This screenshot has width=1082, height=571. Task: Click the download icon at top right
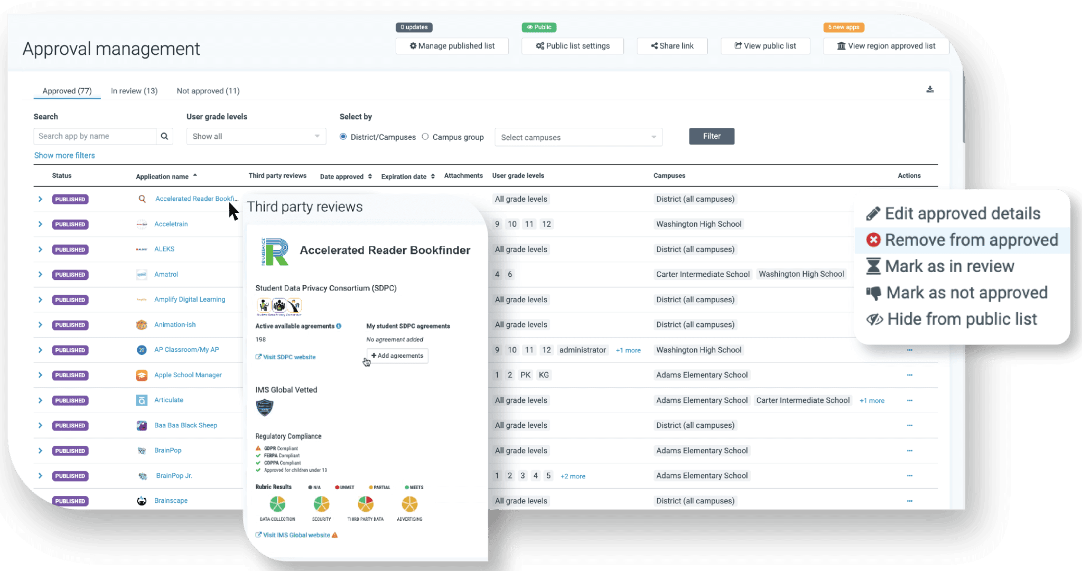[x=930, y=89]
